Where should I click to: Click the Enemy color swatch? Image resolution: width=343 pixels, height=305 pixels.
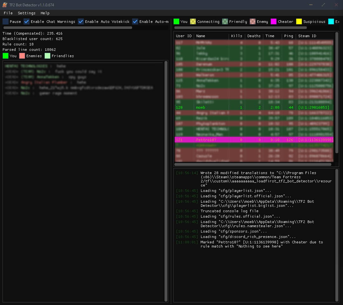click(253, 21)
